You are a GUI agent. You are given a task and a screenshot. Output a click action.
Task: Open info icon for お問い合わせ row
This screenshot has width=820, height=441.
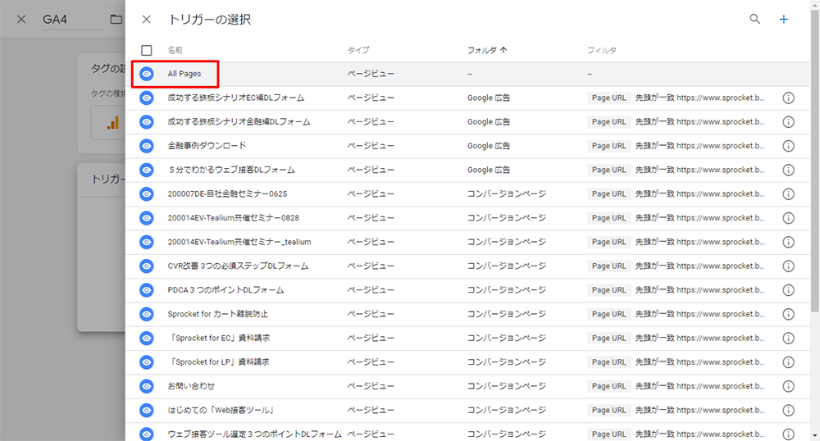(788, 386)
